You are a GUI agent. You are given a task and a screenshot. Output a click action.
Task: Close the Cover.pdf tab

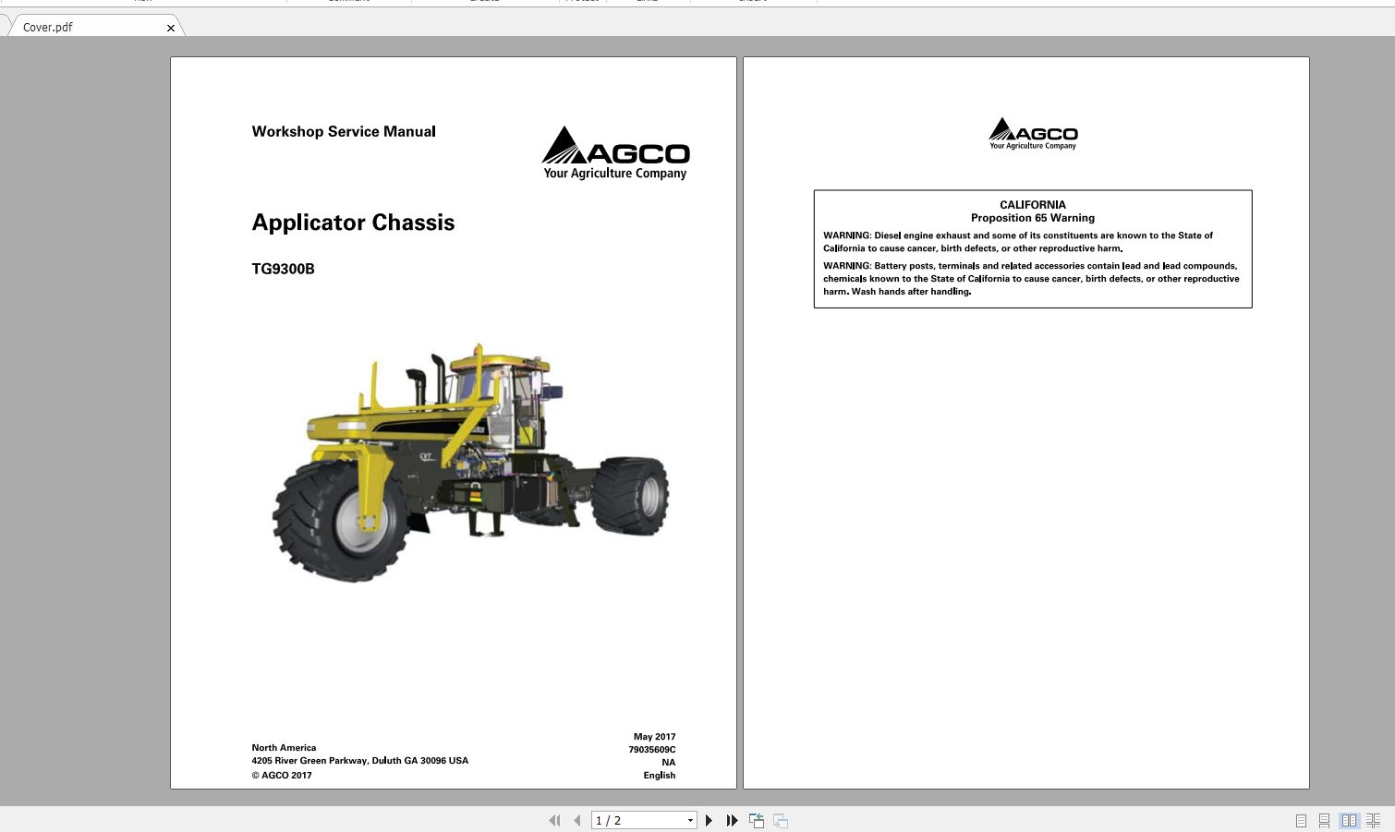click(170, 28)
